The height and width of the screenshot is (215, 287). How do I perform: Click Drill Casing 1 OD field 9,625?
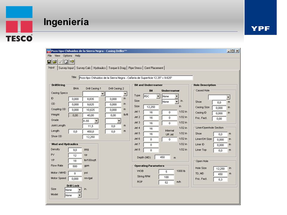90,105
